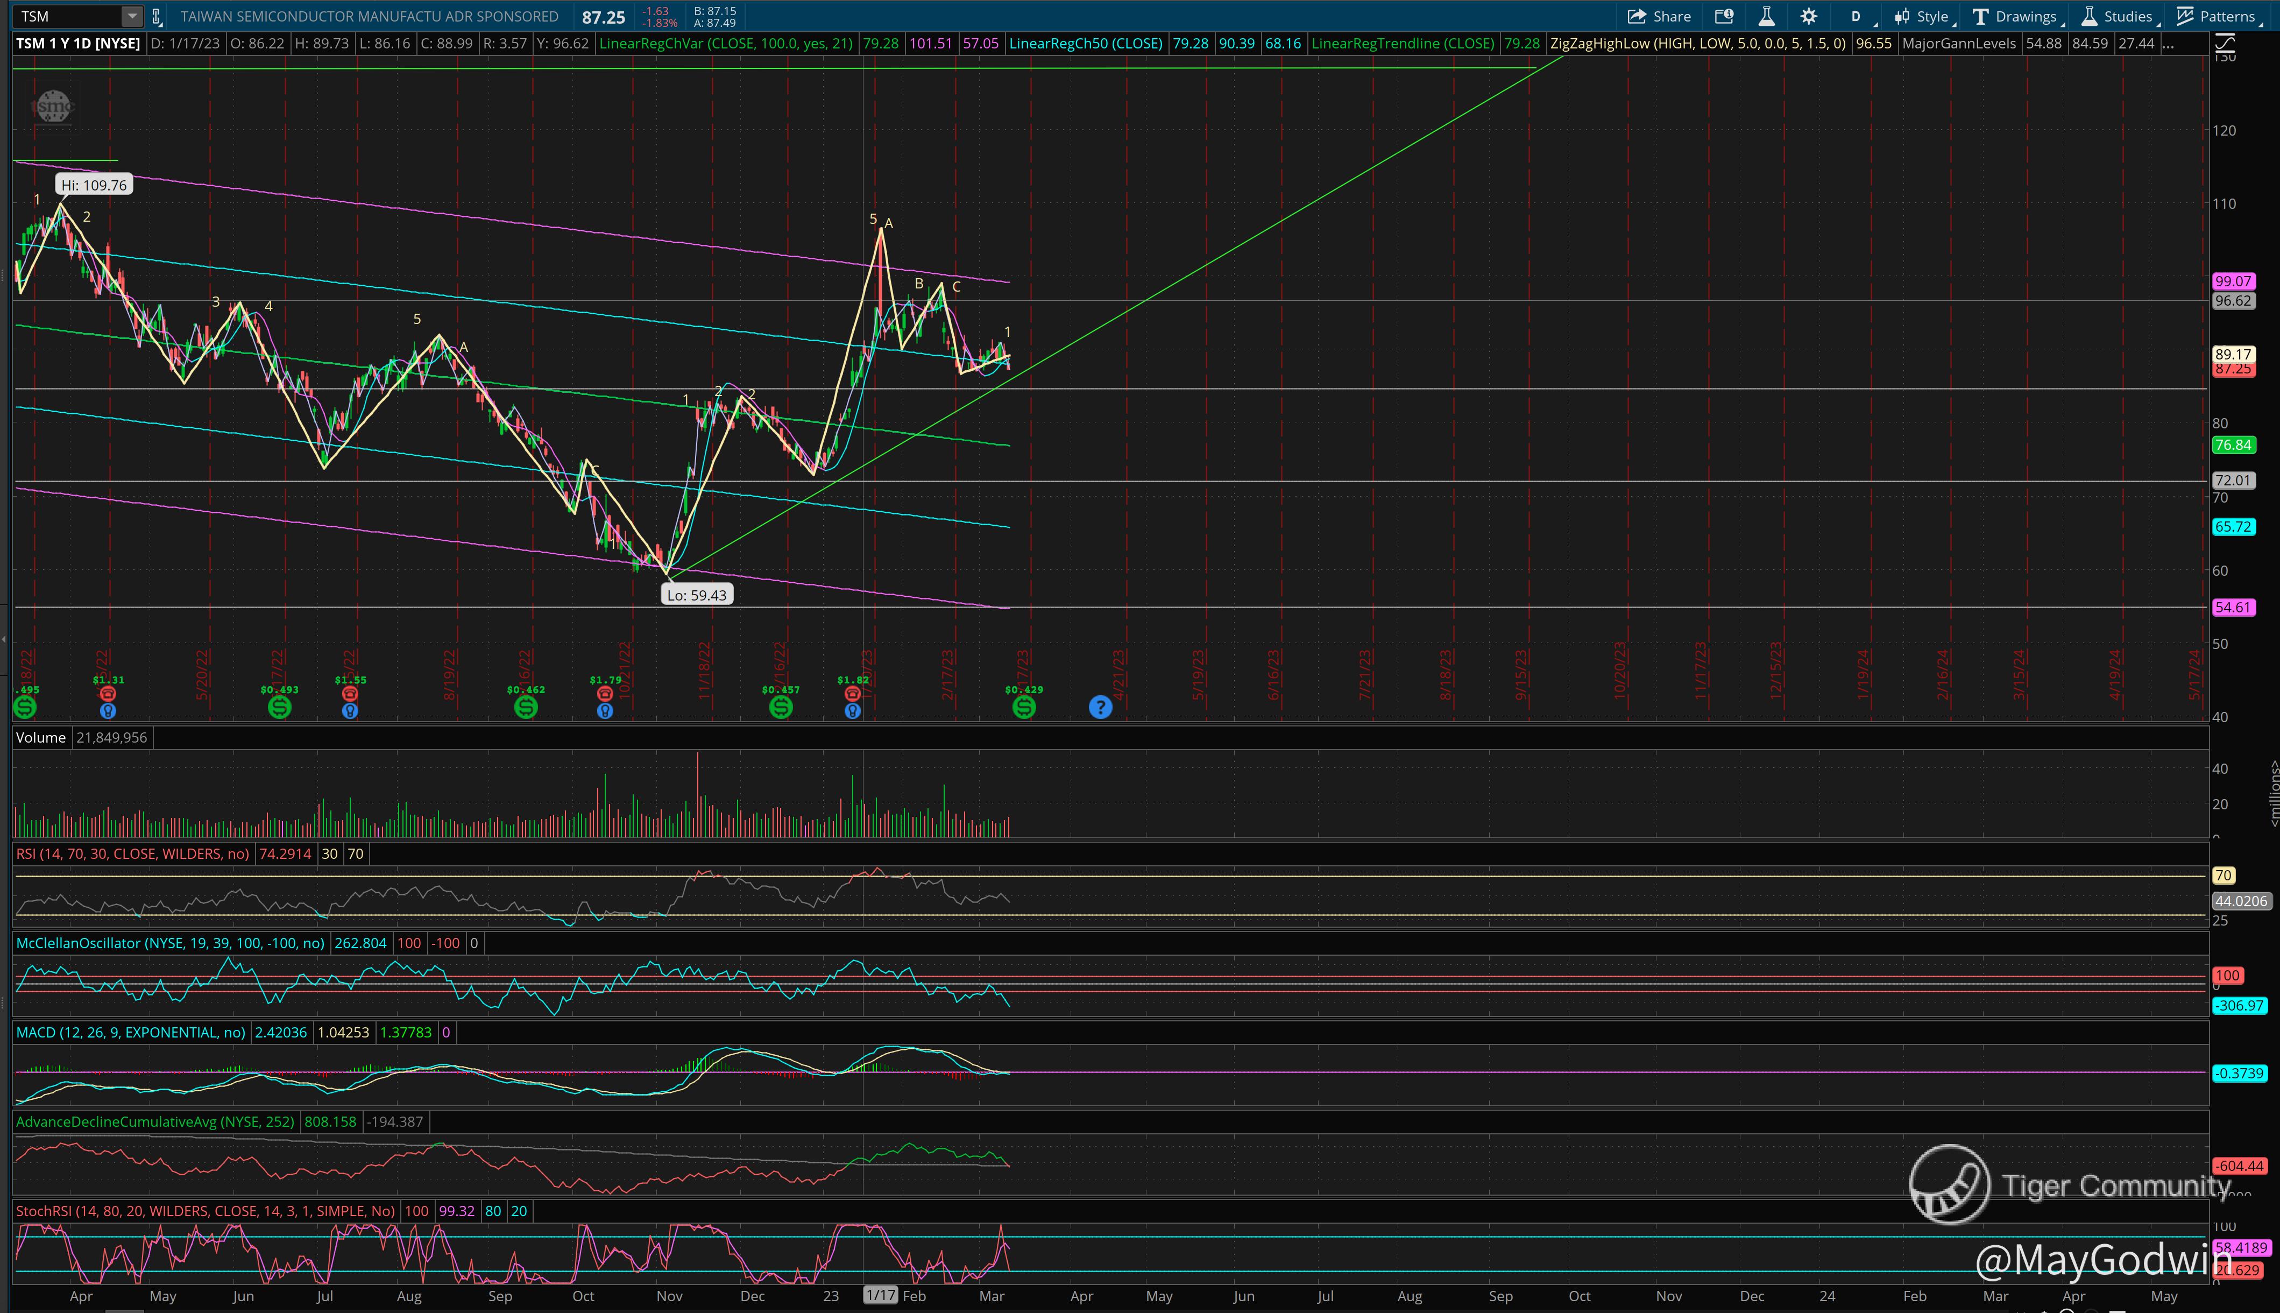
Task: Expand the Studies dropdown
Action: 2119,16
